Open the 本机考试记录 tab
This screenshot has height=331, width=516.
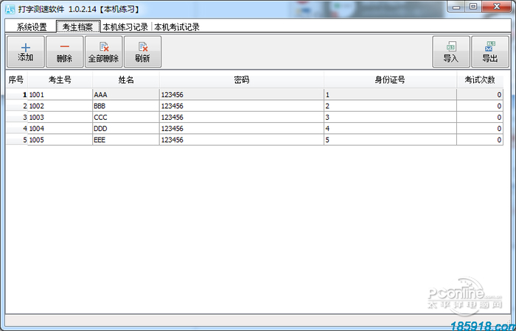pos(177,27)
